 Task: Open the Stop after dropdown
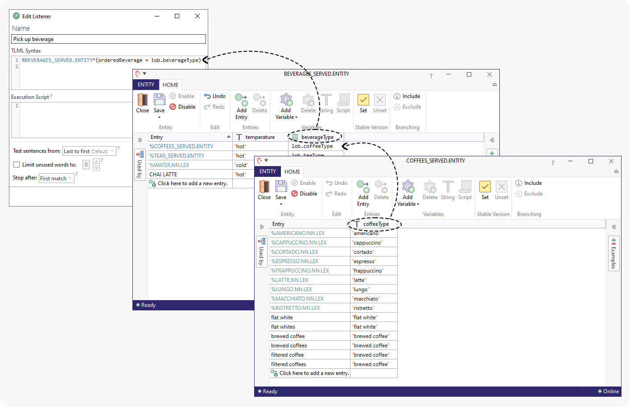tap(56, 179)
